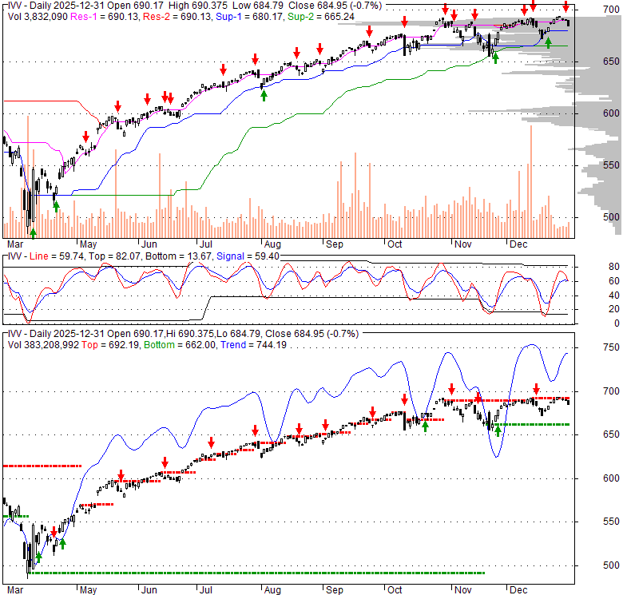The image size is (623, 595).
Task: Click the 700 price label on bottom chart axis
Action: coord(611,391)
